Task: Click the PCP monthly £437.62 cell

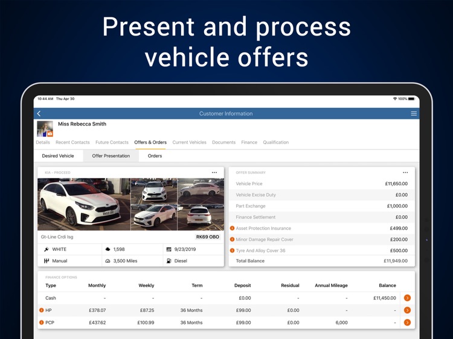Action: 97,323
